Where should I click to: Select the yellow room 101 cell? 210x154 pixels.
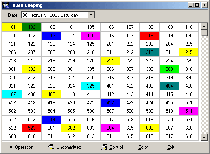(x=12, y=27)
